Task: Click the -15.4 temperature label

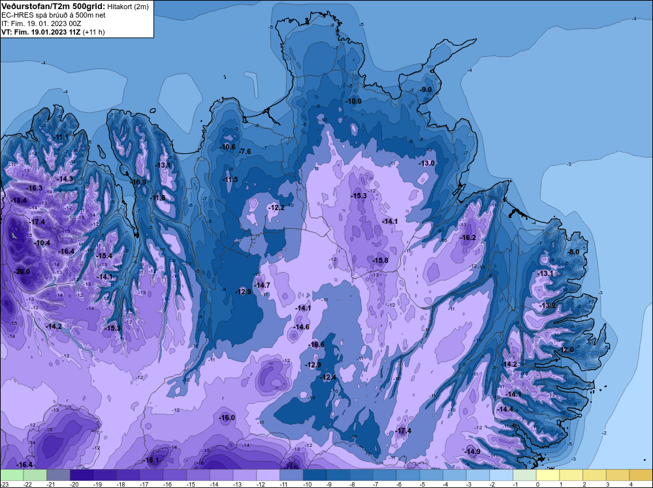Action: [104, 256]
